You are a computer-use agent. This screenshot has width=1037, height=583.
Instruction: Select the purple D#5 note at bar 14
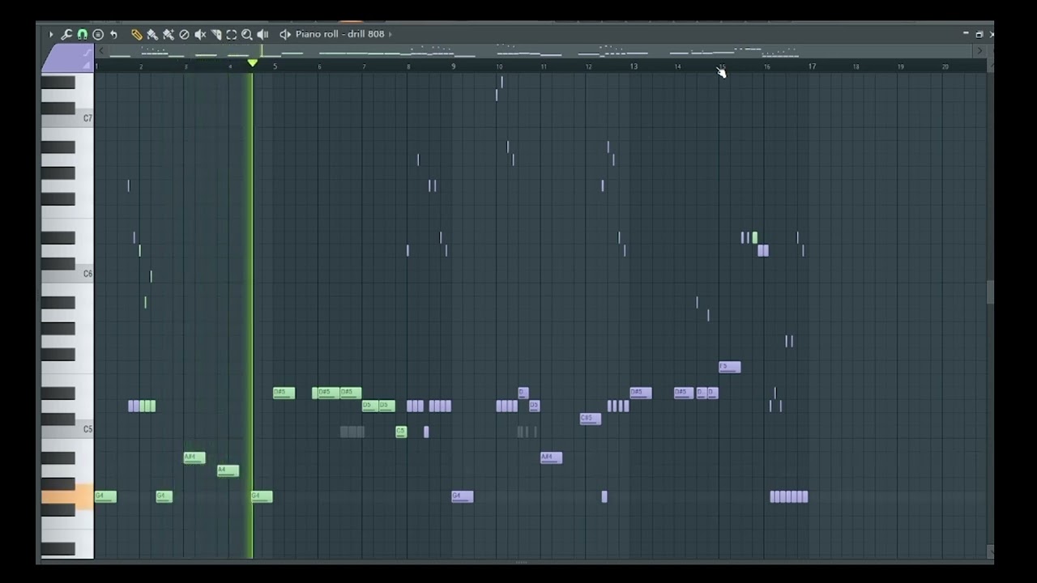[685, 393]
